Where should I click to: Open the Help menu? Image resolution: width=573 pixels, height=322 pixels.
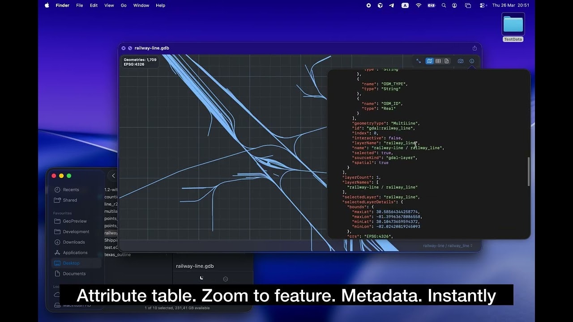161,5
